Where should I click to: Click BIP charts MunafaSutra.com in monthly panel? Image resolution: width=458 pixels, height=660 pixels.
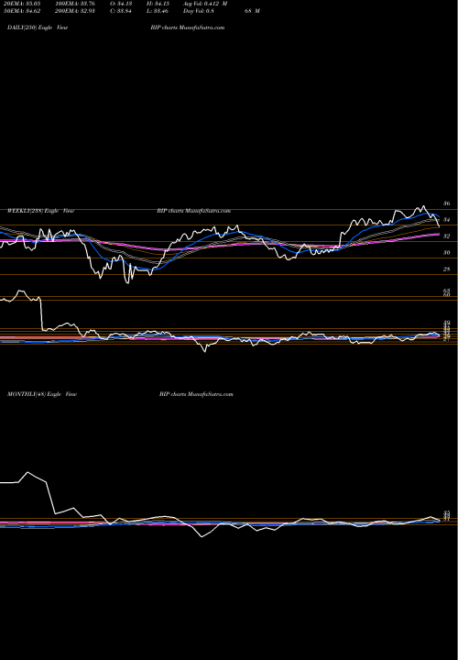click(x=196, y=394)
